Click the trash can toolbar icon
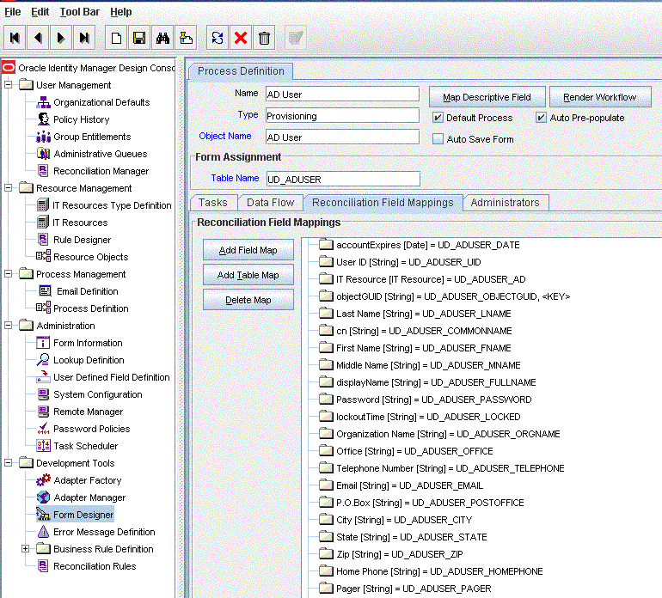 [264, 39]
